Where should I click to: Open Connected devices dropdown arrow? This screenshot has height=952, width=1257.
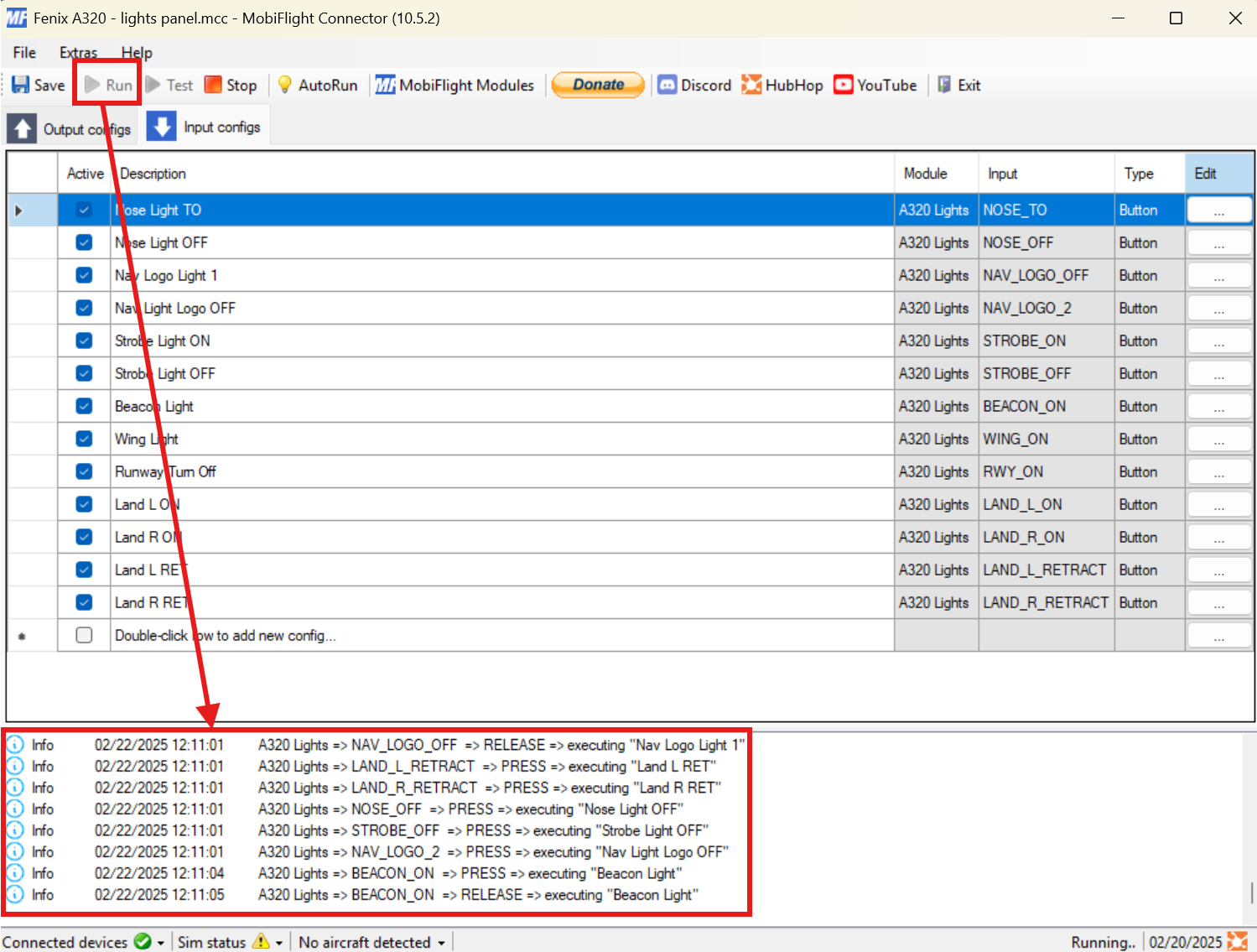pyautogui.click(x=161, y=943)
